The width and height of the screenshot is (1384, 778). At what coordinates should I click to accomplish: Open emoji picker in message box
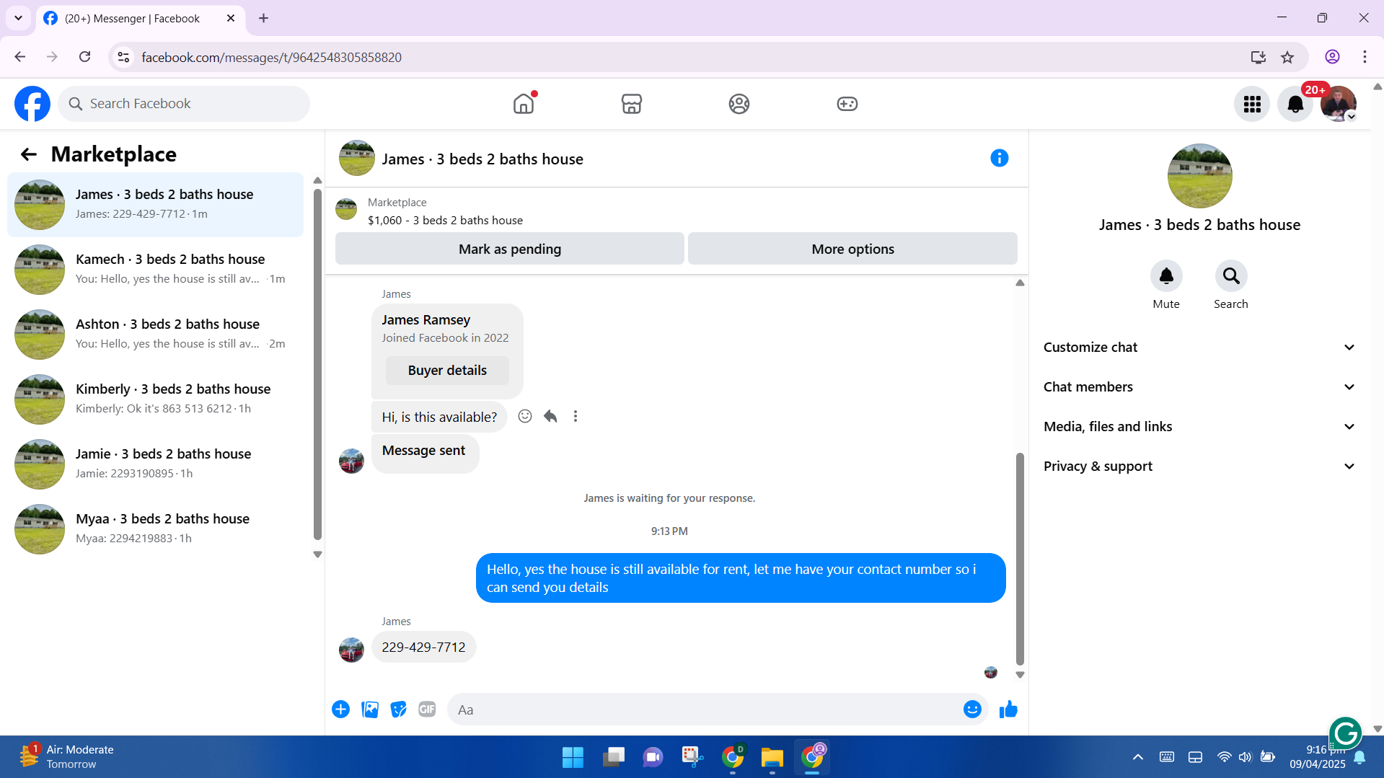coord(972,710)
